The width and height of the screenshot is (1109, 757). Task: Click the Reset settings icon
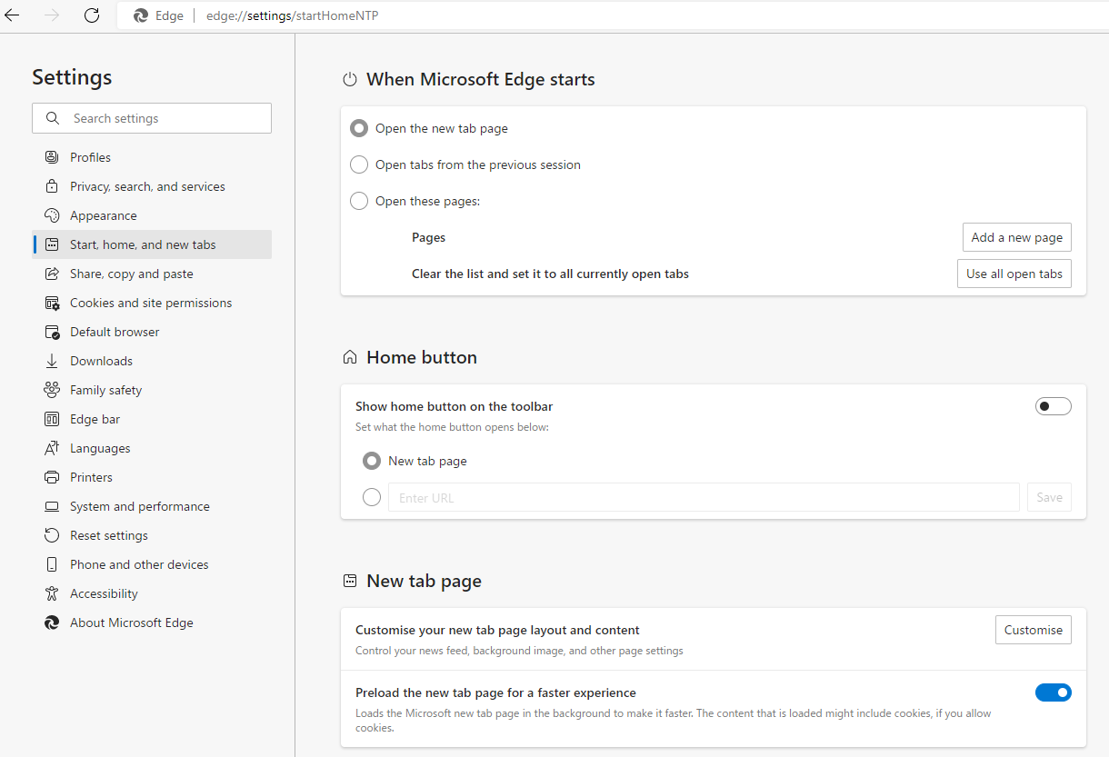(x=52, y=535)
